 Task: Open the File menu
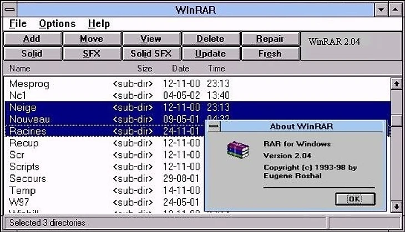[x=18, y=24]
